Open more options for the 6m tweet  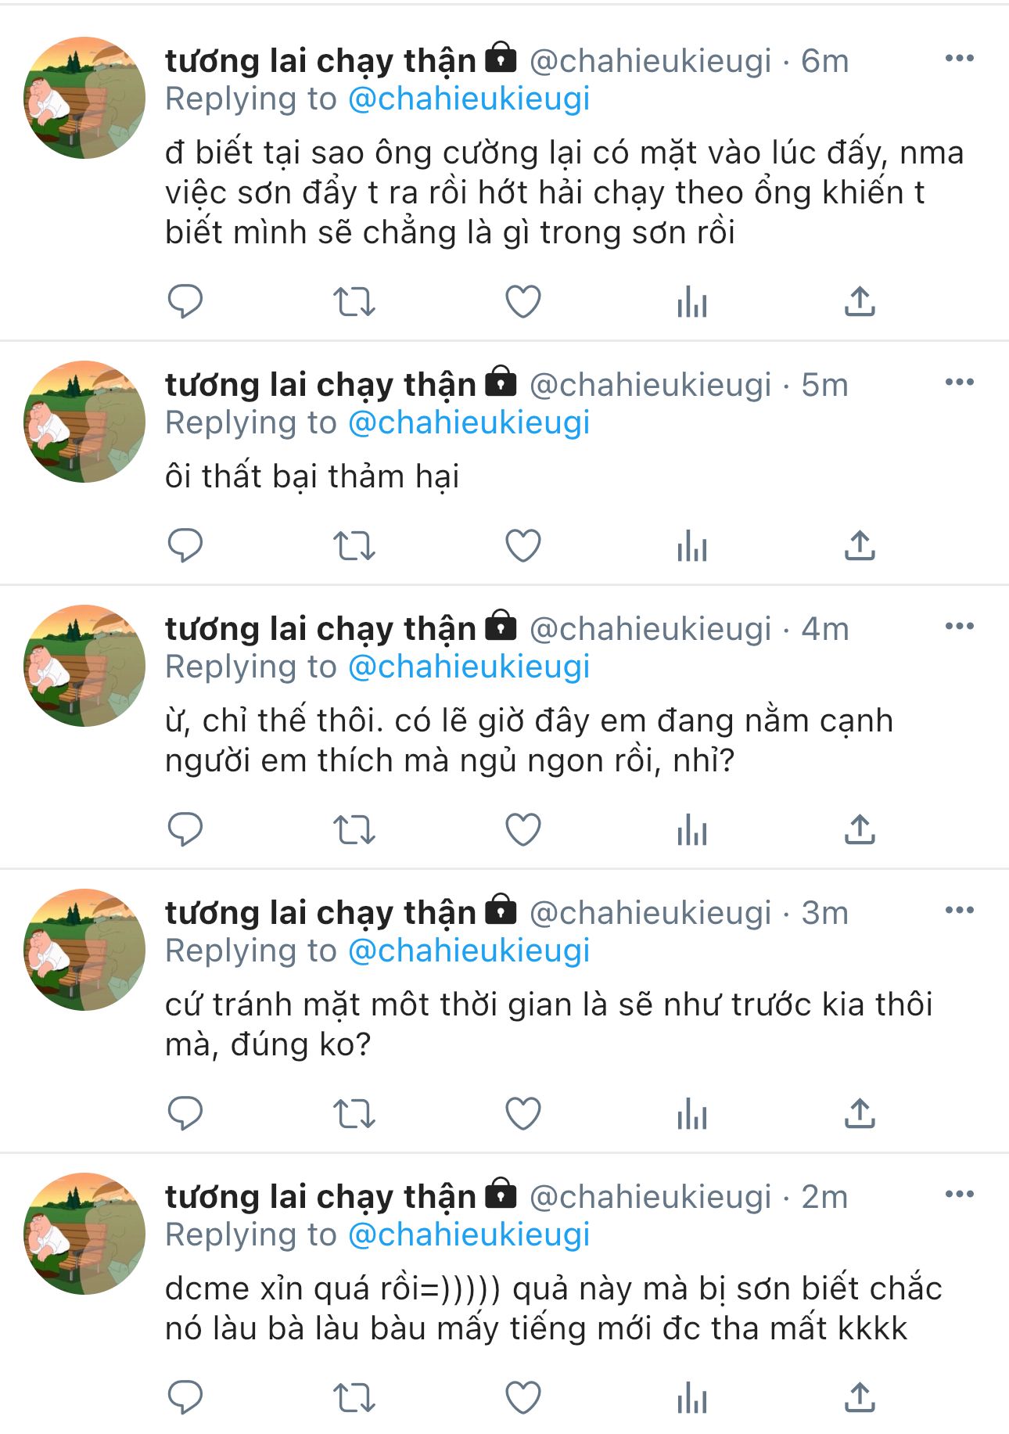pos(960,59)
